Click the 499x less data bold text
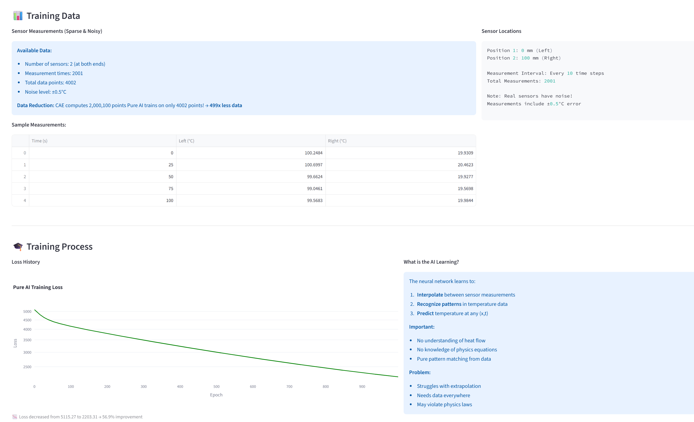This screenshot has height=422, width=694. [x=226, y=105]
